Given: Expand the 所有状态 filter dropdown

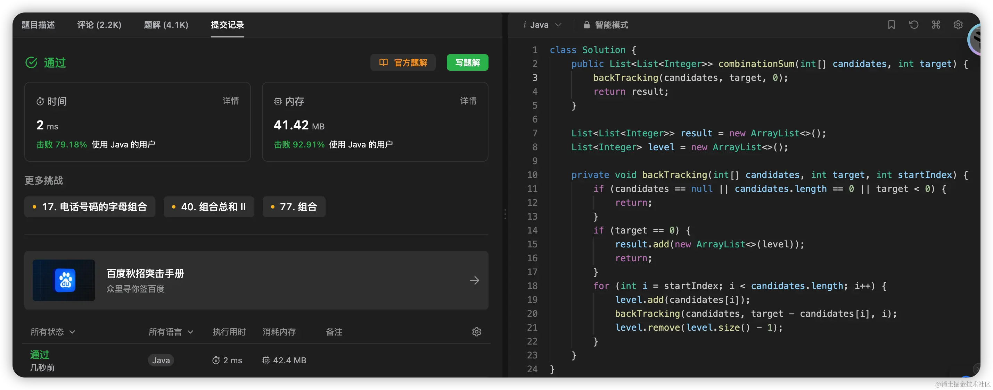Looking at the screenshot, I should click(53, 332).
